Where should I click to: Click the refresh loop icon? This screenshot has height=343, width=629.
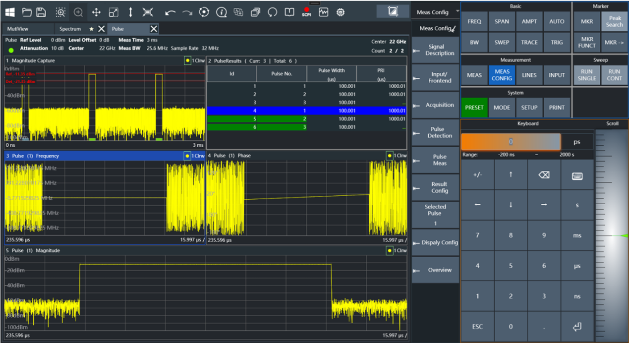pyautogui.click(x=272, y=12)
